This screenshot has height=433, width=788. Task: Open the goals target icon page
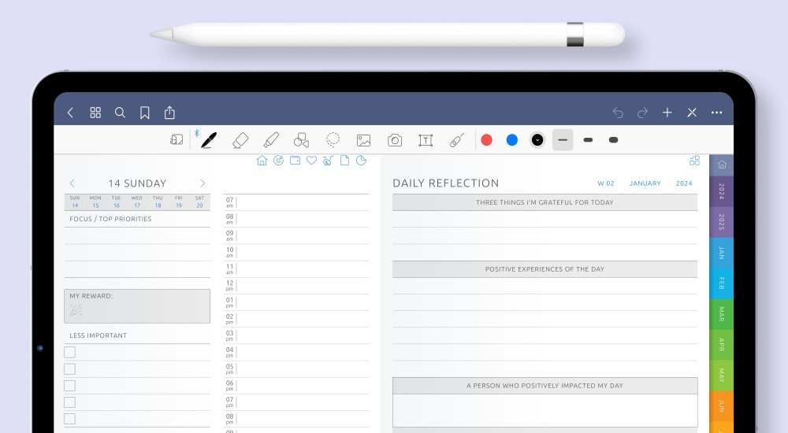278,161
